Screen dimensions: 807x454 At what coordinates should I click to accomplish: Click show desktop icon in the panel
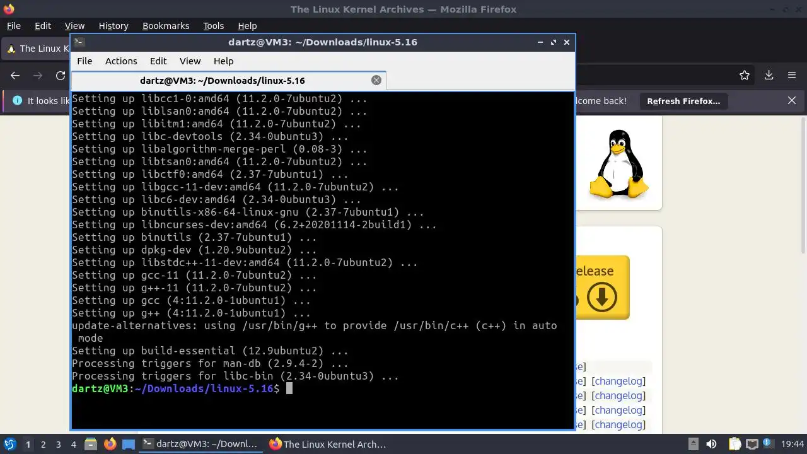coord(129,444)
